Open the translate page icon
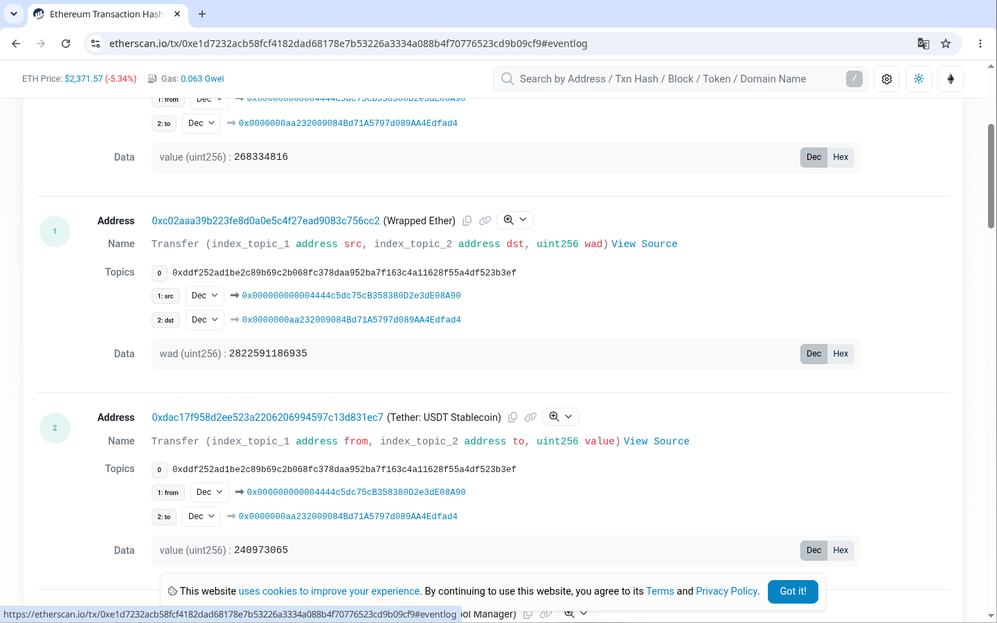 point(924,44)
